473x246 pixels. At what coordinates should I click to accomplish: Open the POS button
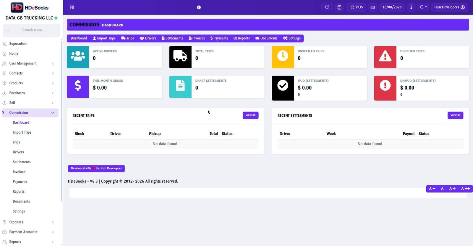(356, 7)
